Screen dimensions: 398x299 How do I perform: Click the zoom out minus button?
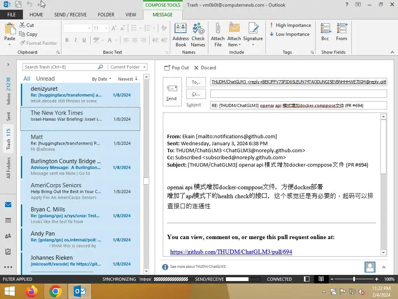click(332, 279)
